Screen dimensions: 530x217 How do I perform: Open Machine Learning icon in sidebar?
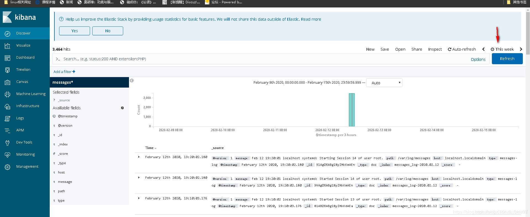pos(7,94)
